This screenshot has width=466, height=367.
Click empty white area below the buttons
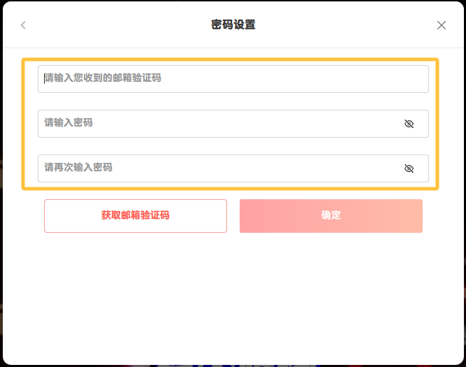[x=233, y=301]
